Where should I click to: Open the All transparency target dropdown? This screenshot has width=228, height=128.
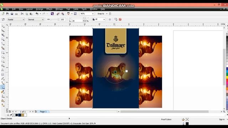[98, 19]
